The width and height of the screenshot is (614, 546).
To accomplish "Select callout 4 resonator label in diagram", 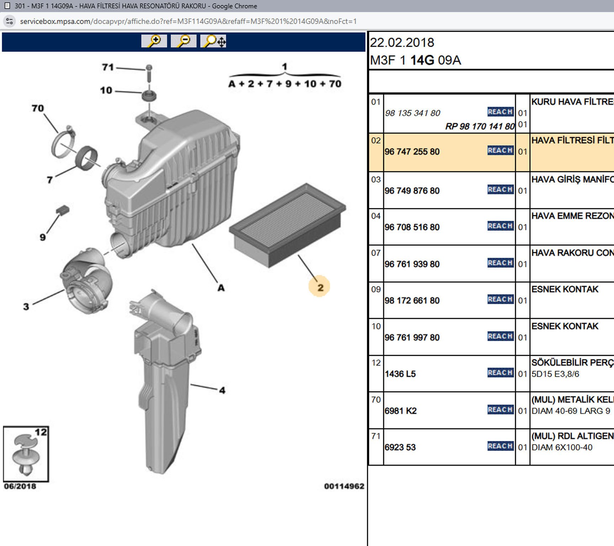I will (222, 390).
